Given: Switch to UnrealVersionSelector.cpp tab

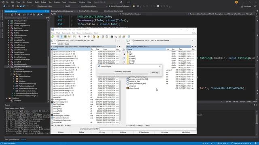Looking at the screenshot, I should pyautogui.click(x=113, y=11).
